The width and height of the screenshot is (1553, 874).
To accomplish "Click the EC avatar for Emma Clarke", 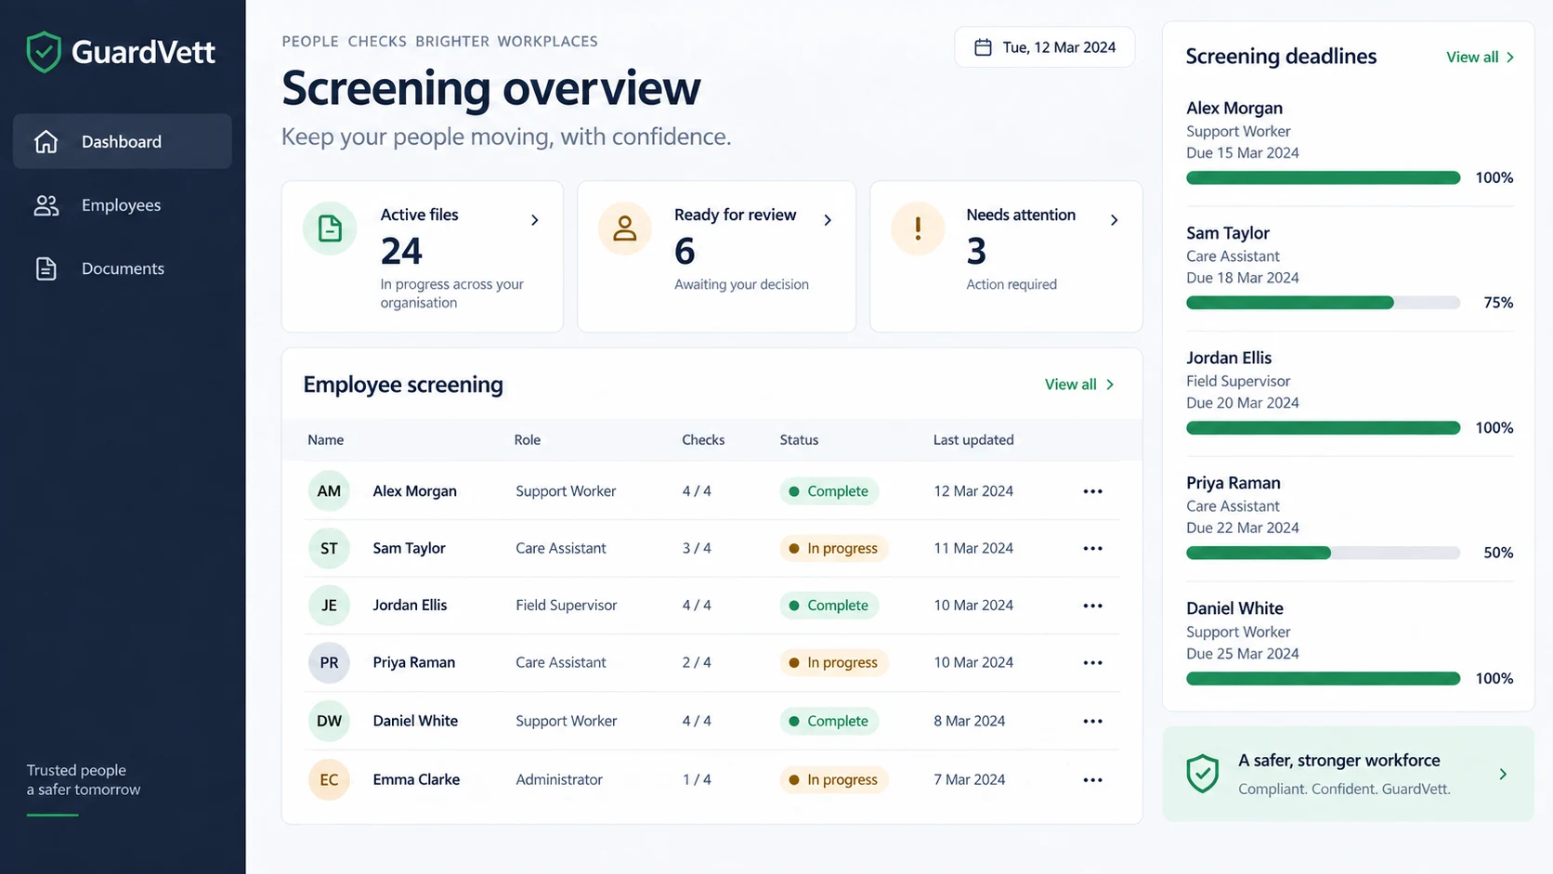I will coord(329,779).
